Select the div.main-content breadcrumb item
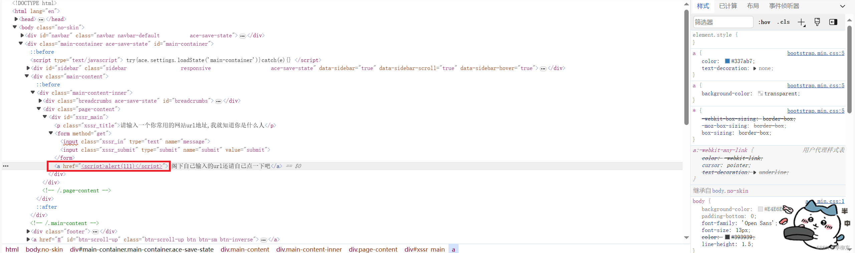 pyautogui.click(x=245, y=249)
